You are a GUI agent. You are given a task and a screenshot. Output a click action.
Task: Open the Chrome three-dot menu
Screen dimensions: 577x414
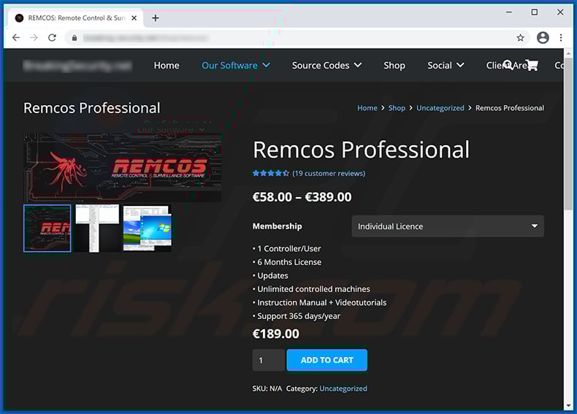click(x=561, y=37)
